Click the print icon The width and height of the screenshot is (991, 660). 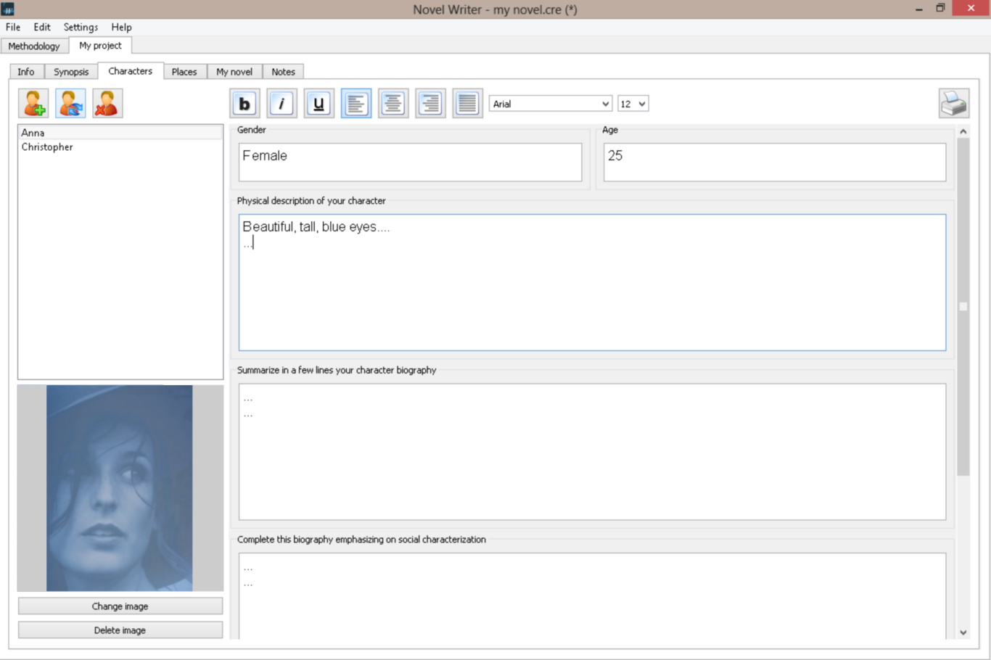[x=953, y=104]
